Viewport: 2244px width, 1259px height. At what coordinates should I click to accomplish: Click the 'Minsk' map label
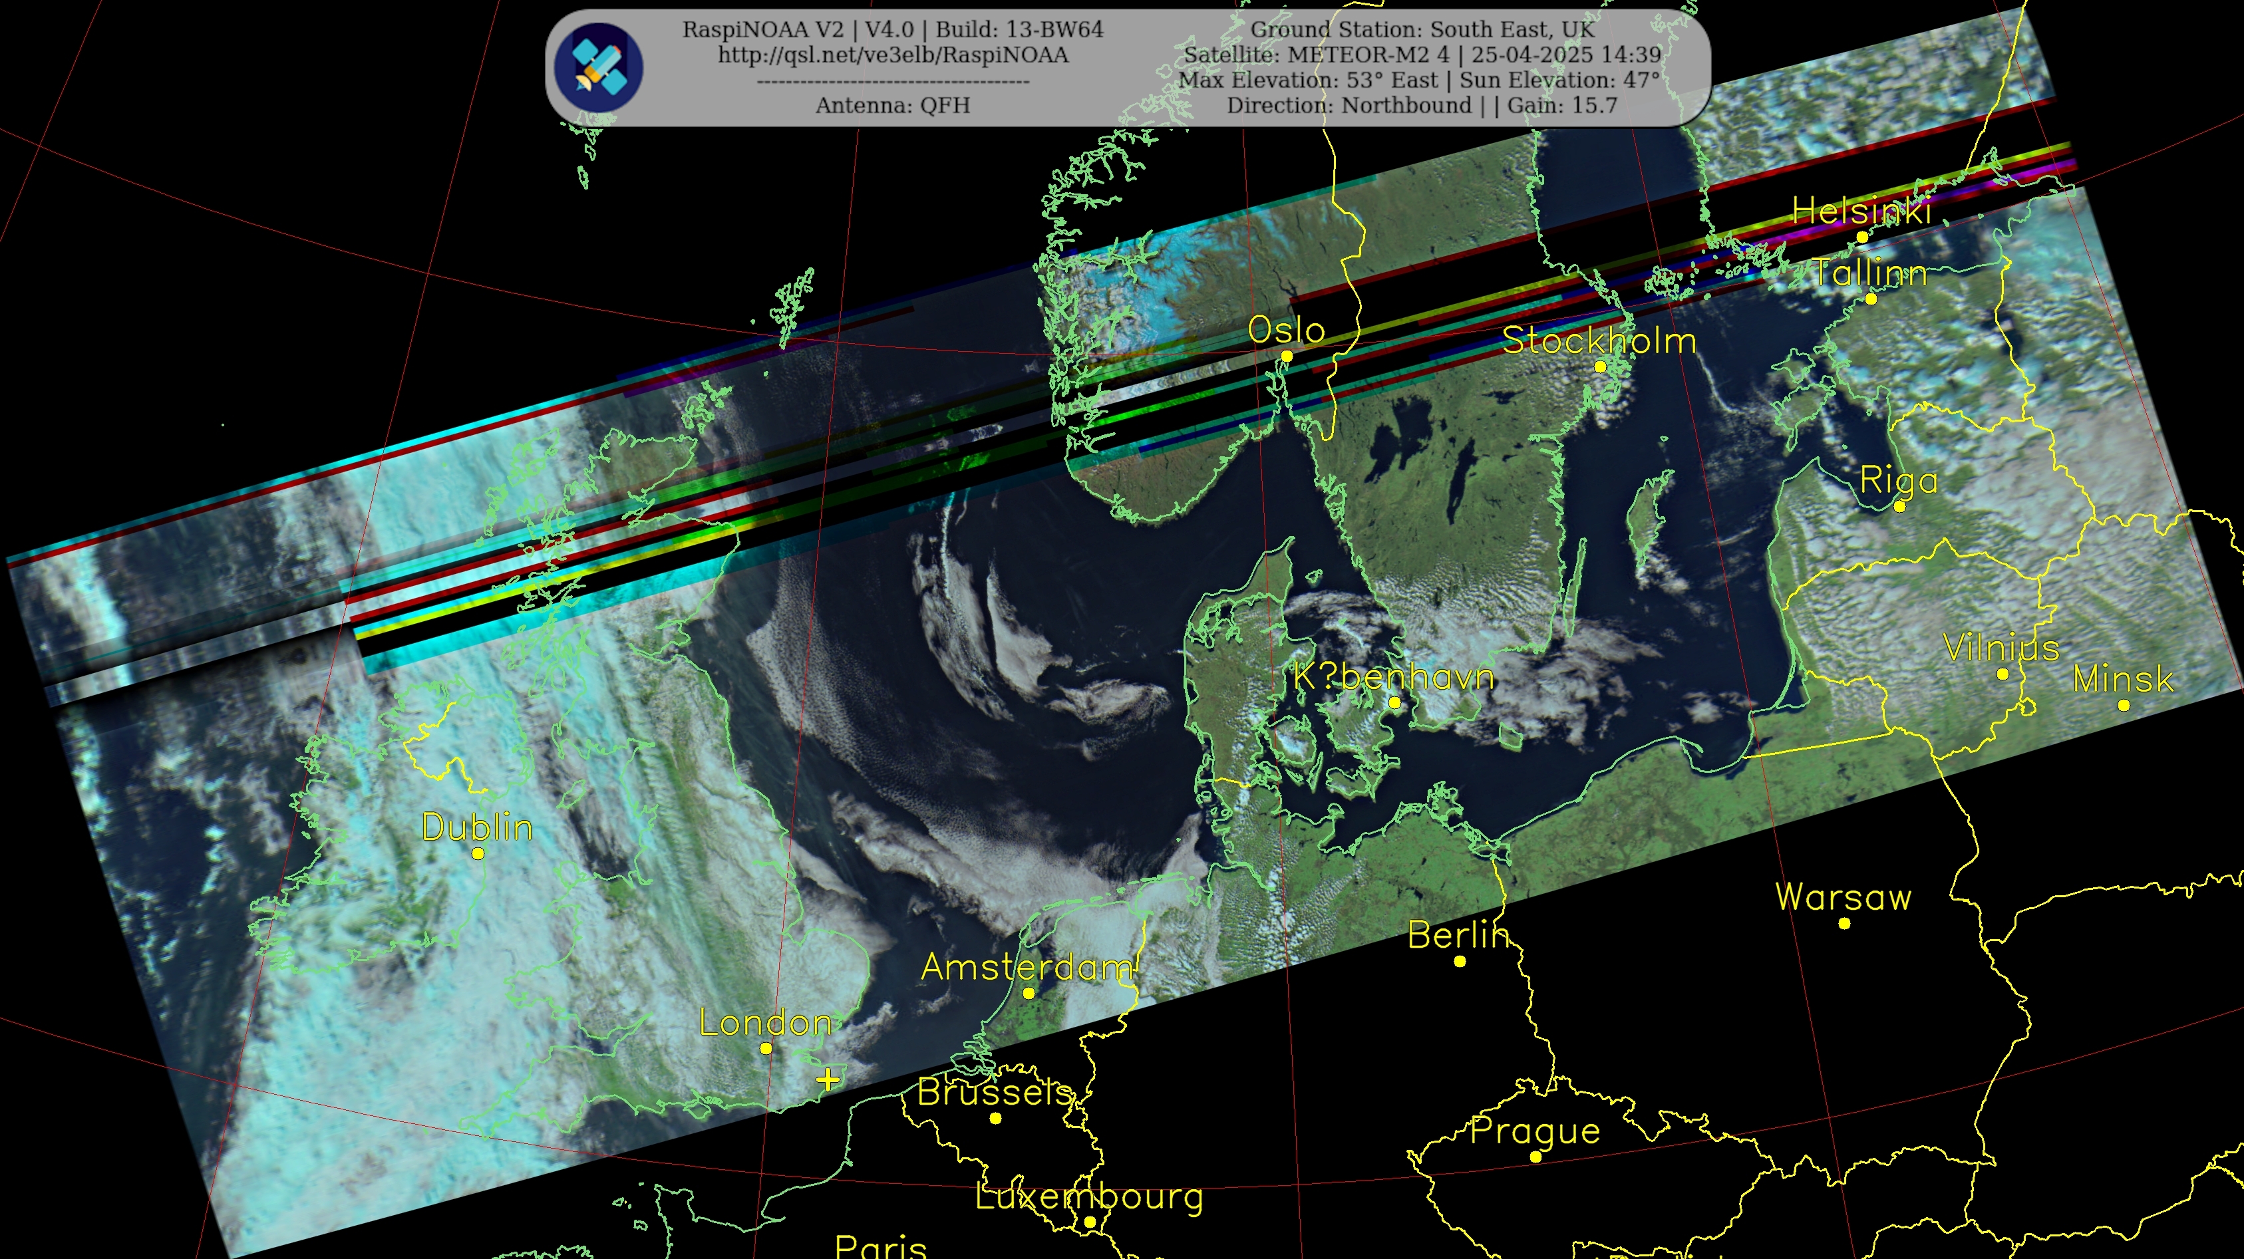[x=2123, y=679]
